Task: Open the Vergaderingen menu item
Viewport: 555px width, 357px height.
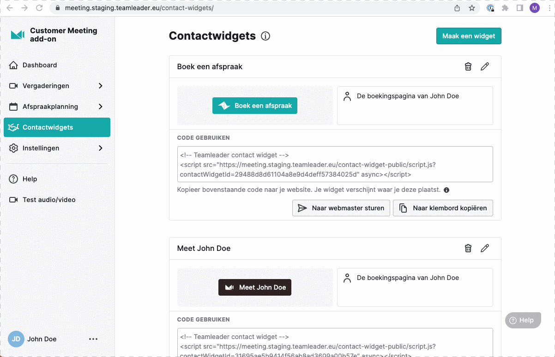Action: coord(57,86)
